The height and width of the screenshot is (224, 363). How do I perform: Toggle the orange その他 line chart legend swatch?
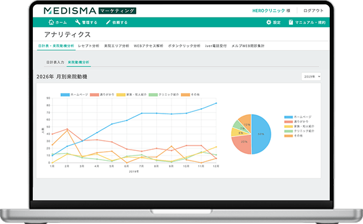[186, 95]
